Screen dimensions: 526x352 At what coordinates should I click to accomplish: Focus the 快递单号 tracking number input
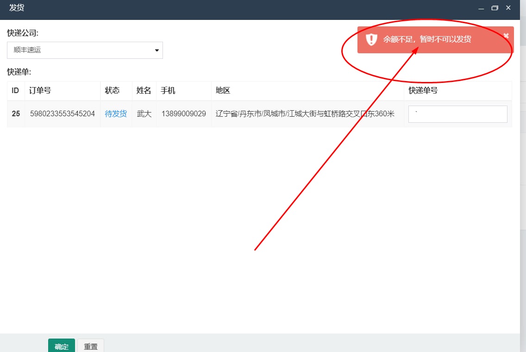pos(457,114)
